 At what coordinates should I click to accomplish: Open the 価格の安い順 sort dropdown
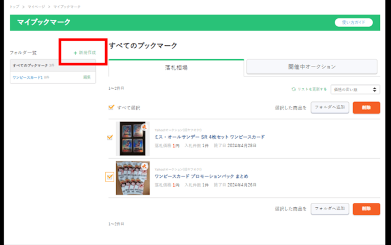[355, 89]
